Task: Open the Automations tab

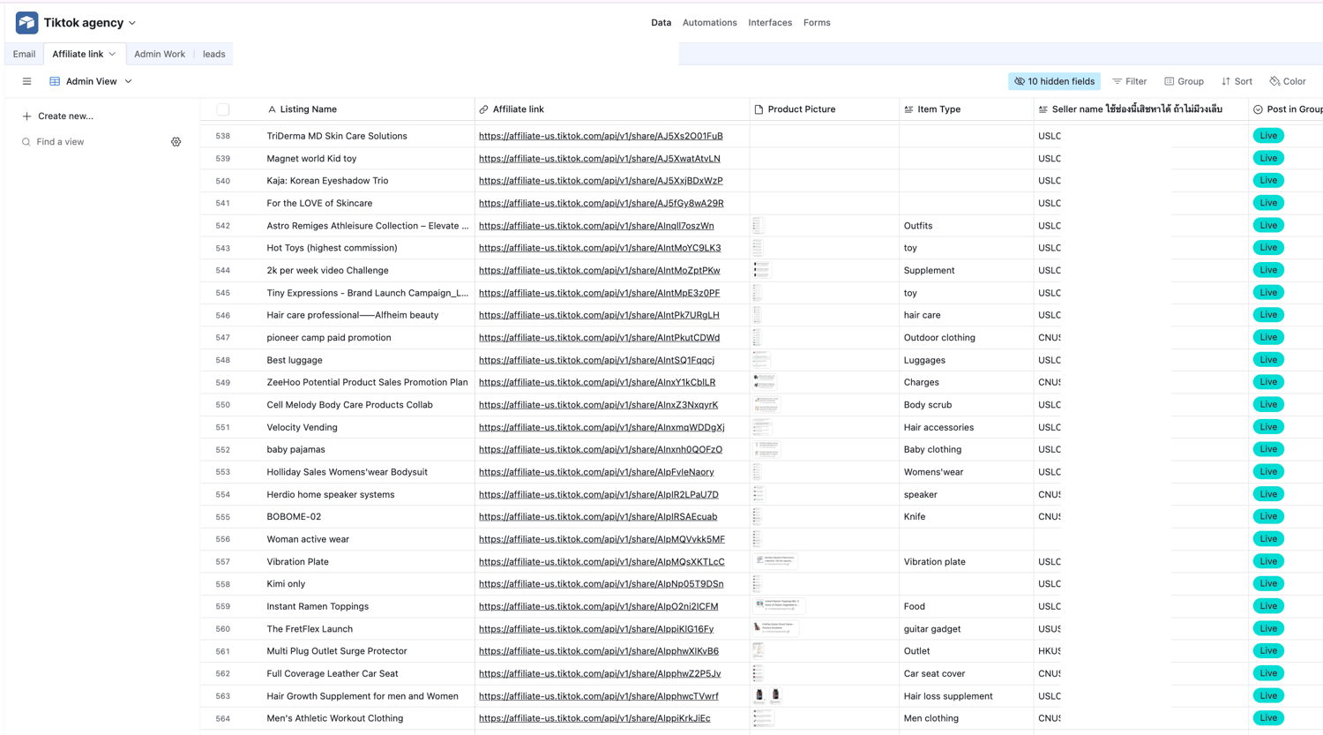Action: point(709,23)
